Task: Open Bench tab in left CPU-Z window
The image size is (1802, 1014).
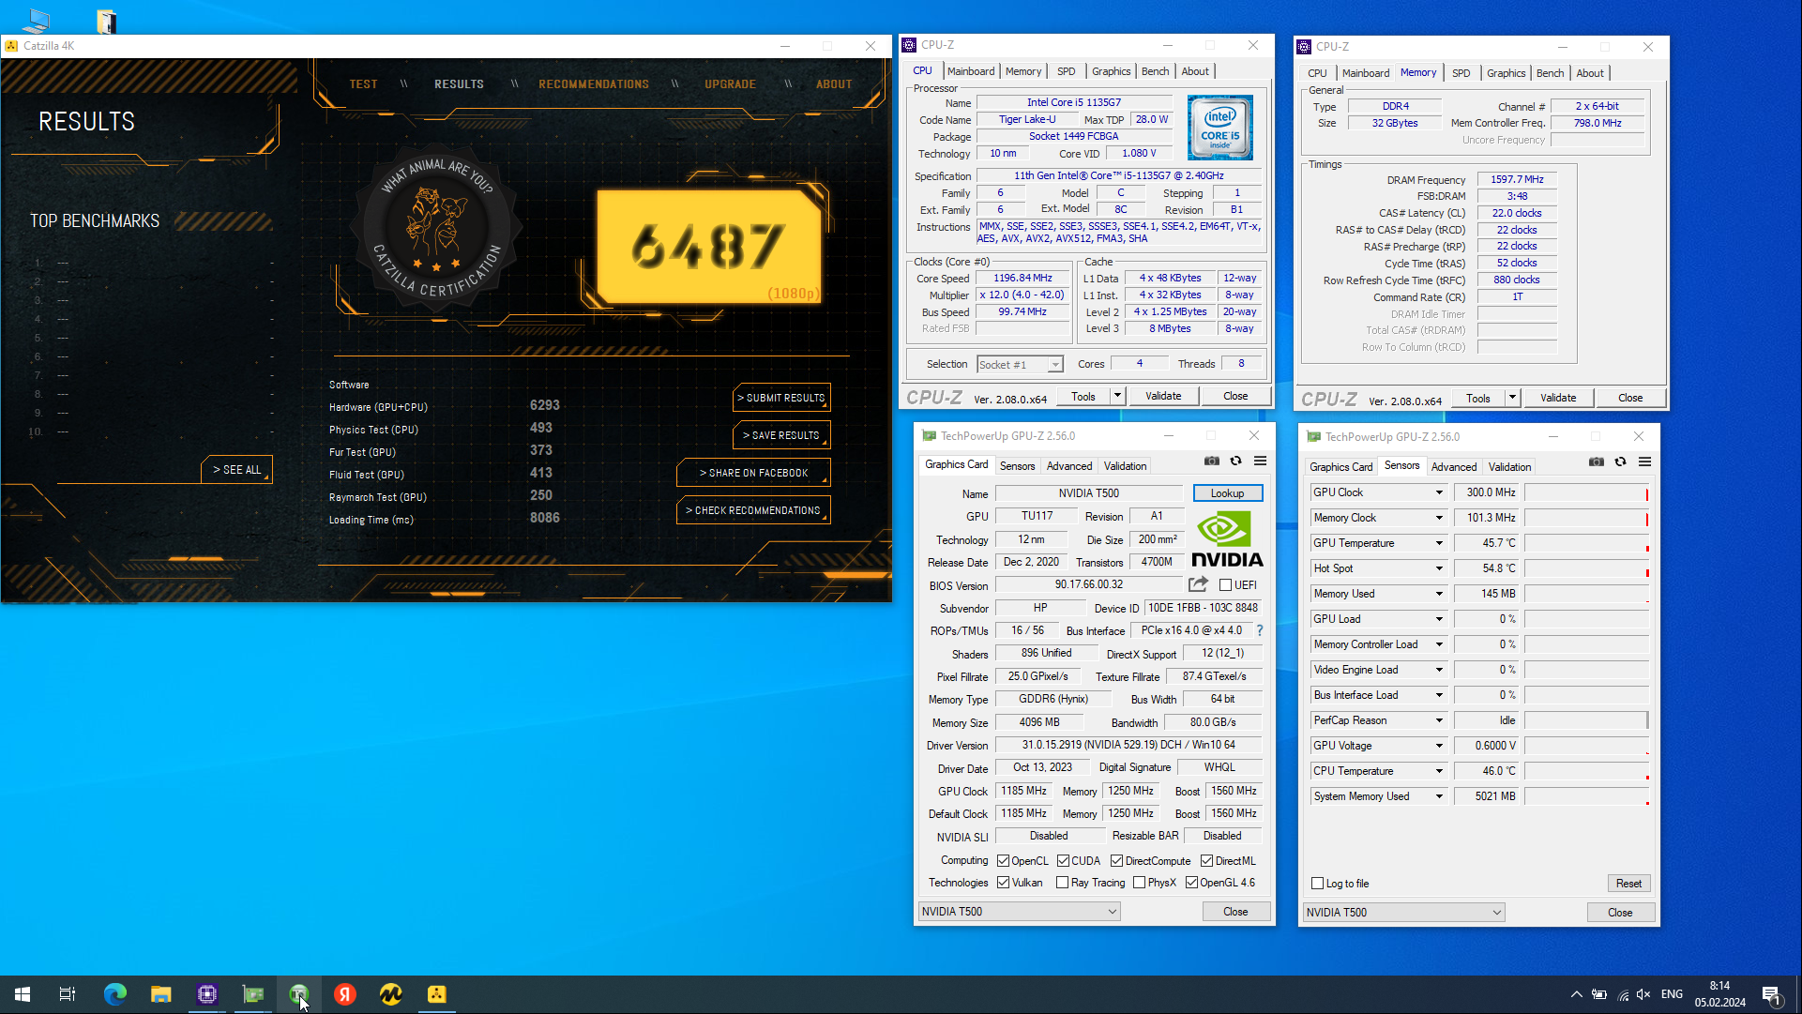Action: tap(1155, 71)
